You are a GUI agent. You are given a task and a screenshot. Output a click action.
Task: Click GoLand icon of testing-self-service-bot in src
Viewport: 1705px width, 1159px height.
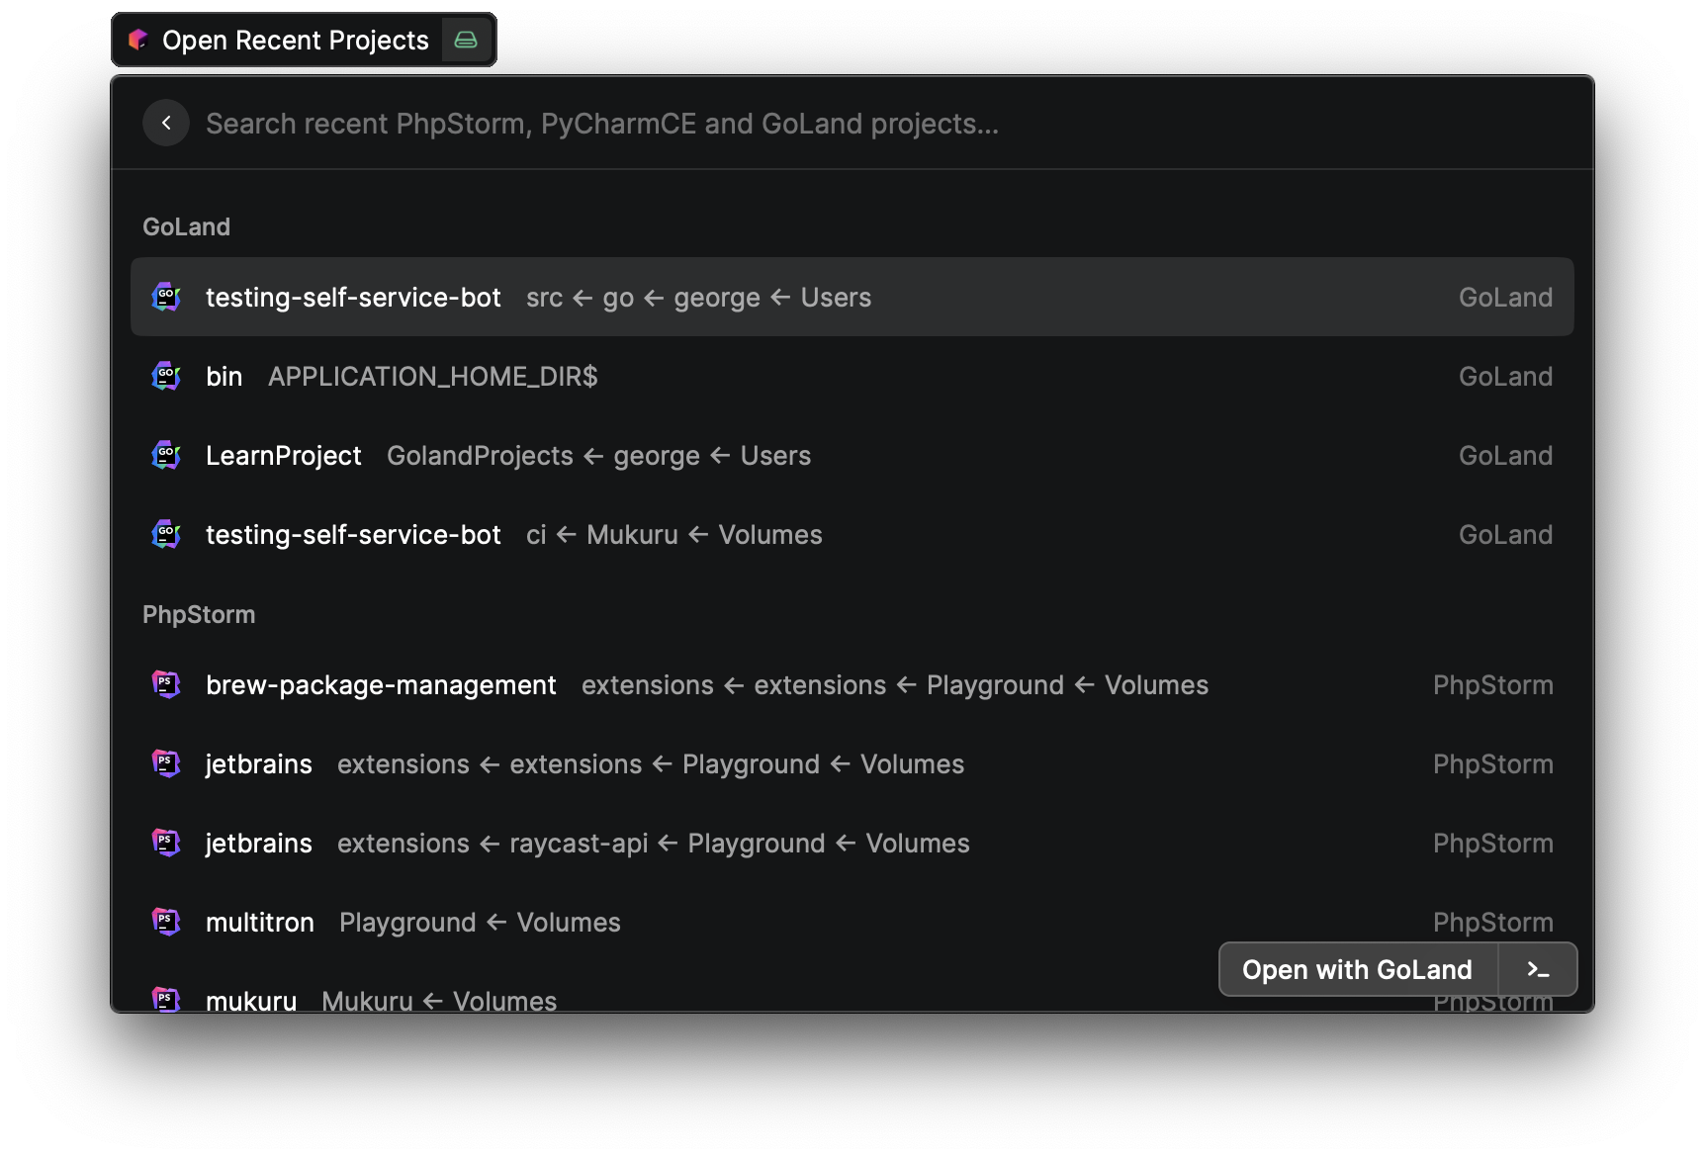point(166,297)
